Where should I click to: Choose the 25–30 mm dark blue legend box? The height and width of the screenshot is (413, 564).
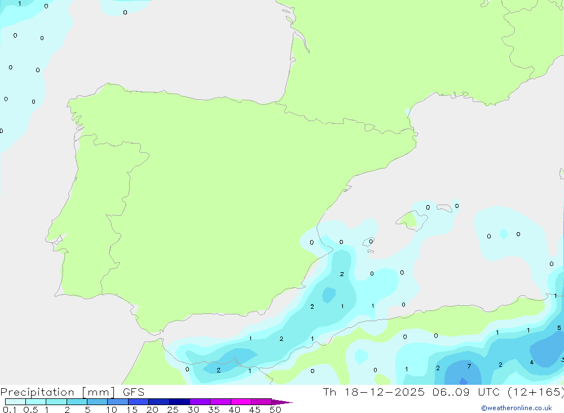[179, 402]
